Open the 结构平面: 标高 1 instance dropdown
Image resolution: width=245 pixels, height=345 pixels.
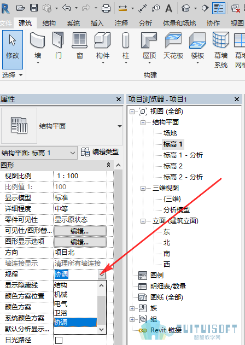(72, 153)
